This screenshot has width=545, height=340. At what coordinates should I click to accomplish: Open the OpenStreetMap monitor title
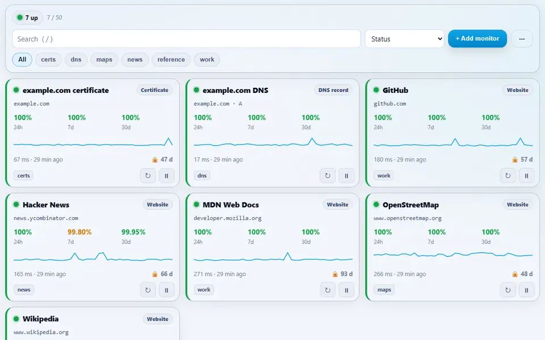(x=410, y=205)
